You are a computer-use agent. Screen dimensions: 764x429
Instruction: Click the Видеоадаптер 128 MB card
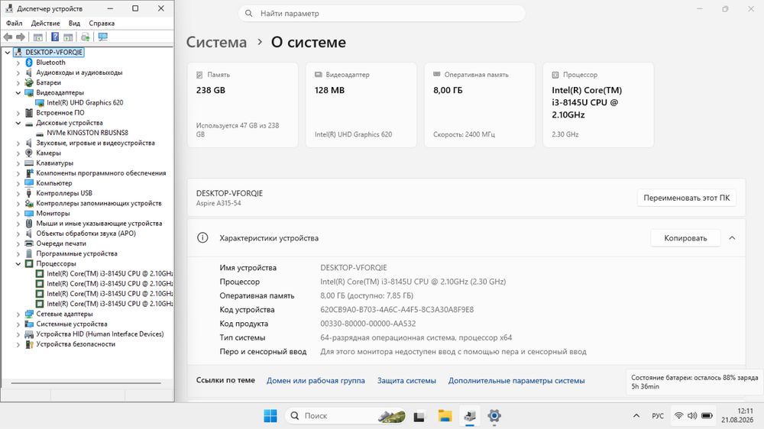click(361, 105)
